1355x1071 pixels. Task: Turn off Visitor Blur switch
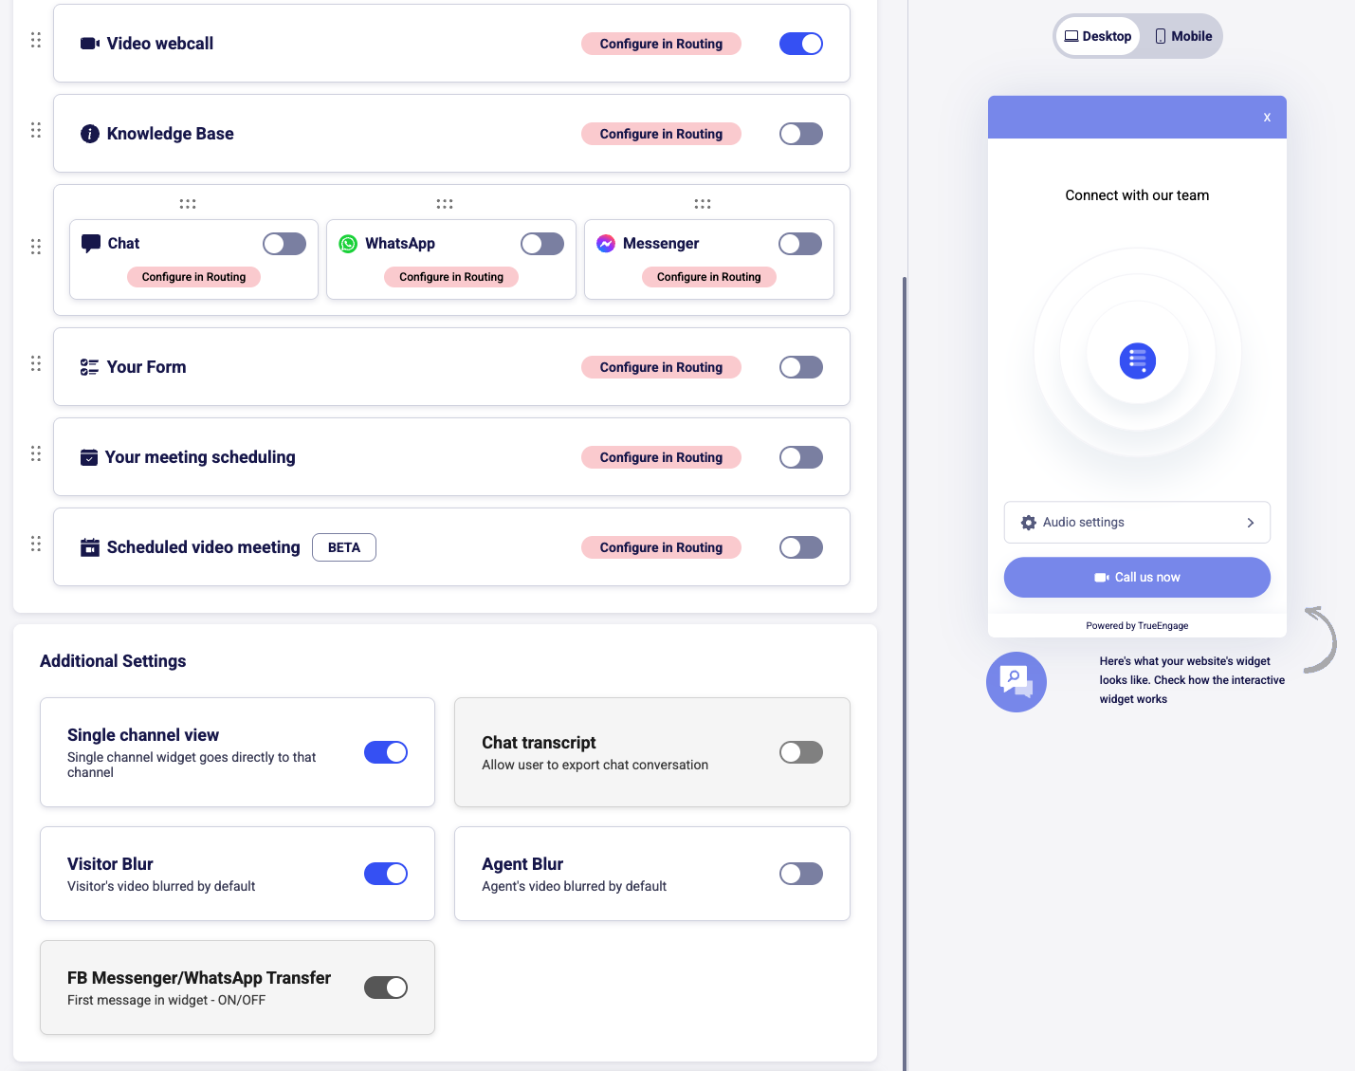[x=385, y=874]
